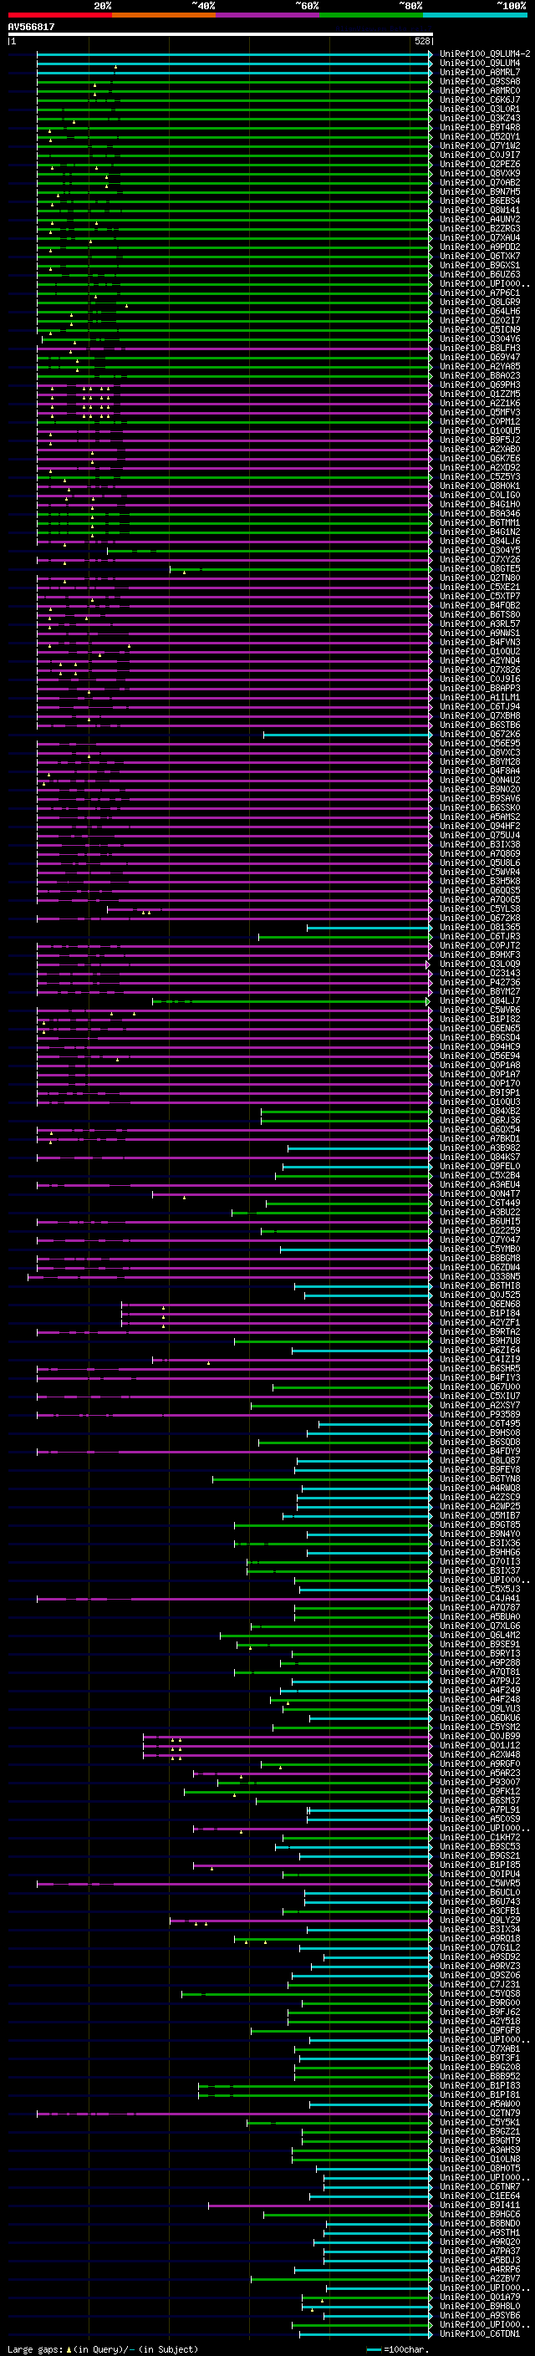Image resolution: width=535 pixels, height=2356 pixels.
Task: Click the purple ~60% identity legend segment
Action: [267, 15]
